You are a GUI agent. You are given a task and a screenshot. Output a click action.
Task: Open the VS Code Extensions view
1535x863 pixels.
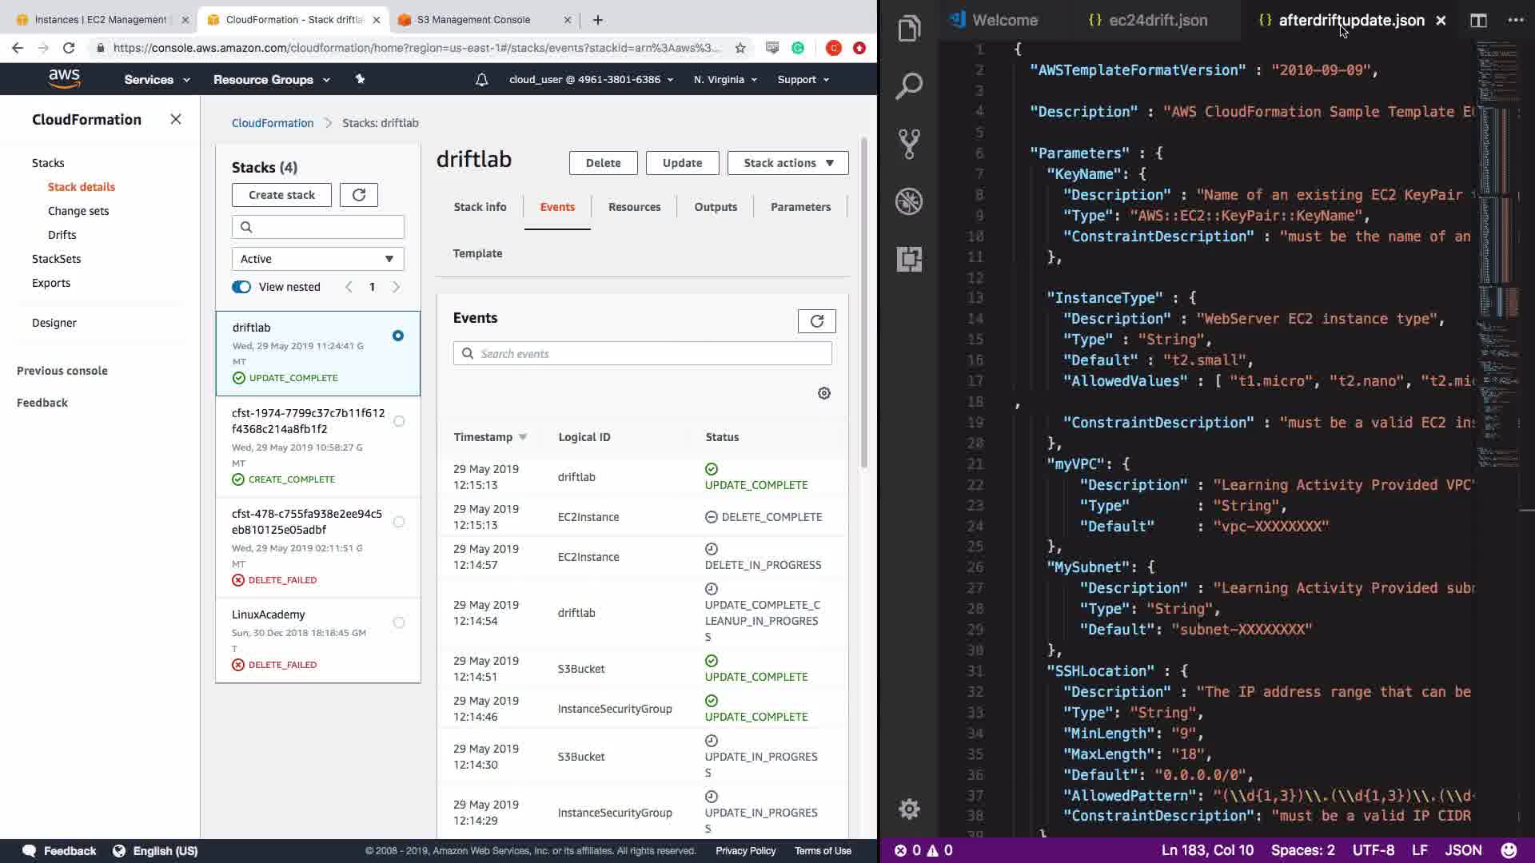click(909, 259)
